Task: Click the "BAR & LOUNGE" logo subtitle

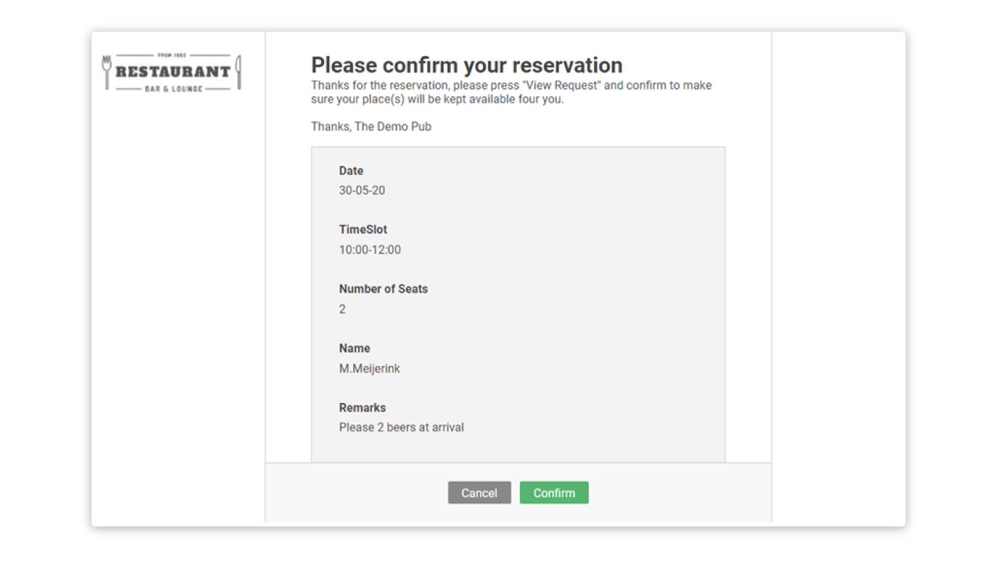Action: click(x=174, y=89)
